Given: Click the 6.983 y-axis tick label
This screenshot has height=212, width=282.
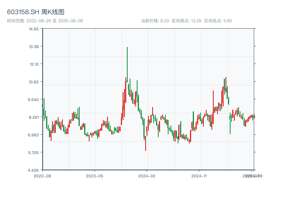Looking at the screenshot, I should point(34,135).
